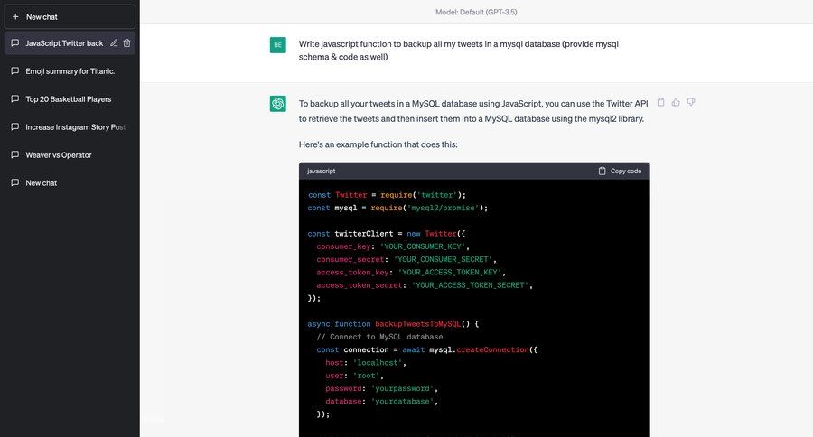
Task: Click chat bubble icon beside Increase Instagram Story
Action: (15, 127)
